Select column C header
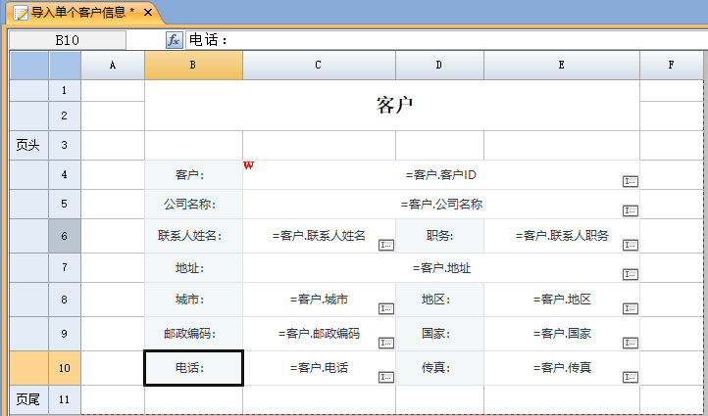Screen dimensions: 708x416 pos(319,66)
